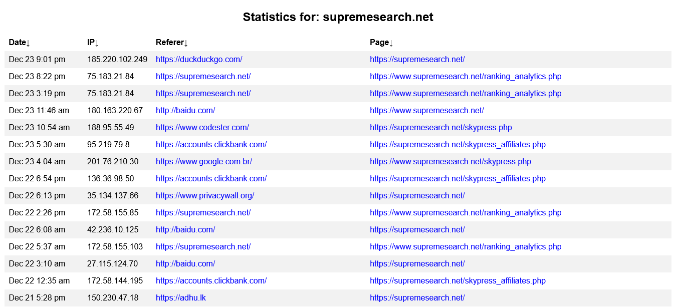The width and height of the screenshot is (676, 308).
Task: Sort by the Page column header
Action: 381,43
